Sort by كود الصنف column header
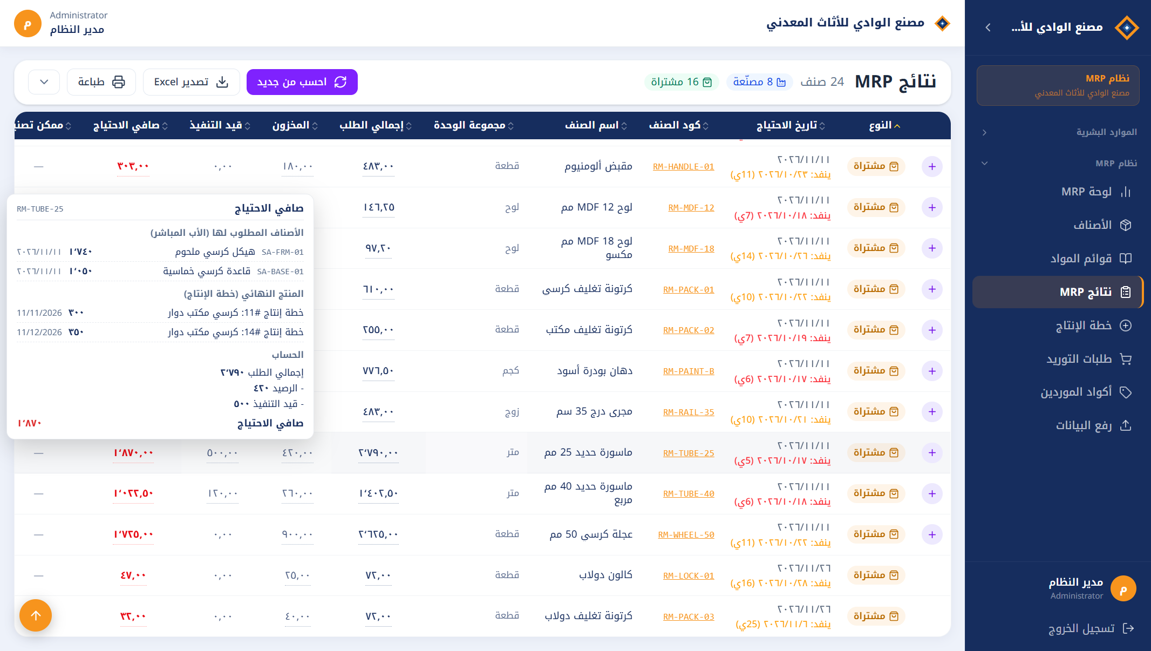The width and height of the screenshot is (1151, 651). pyautogui.click(x=678, y=125)
